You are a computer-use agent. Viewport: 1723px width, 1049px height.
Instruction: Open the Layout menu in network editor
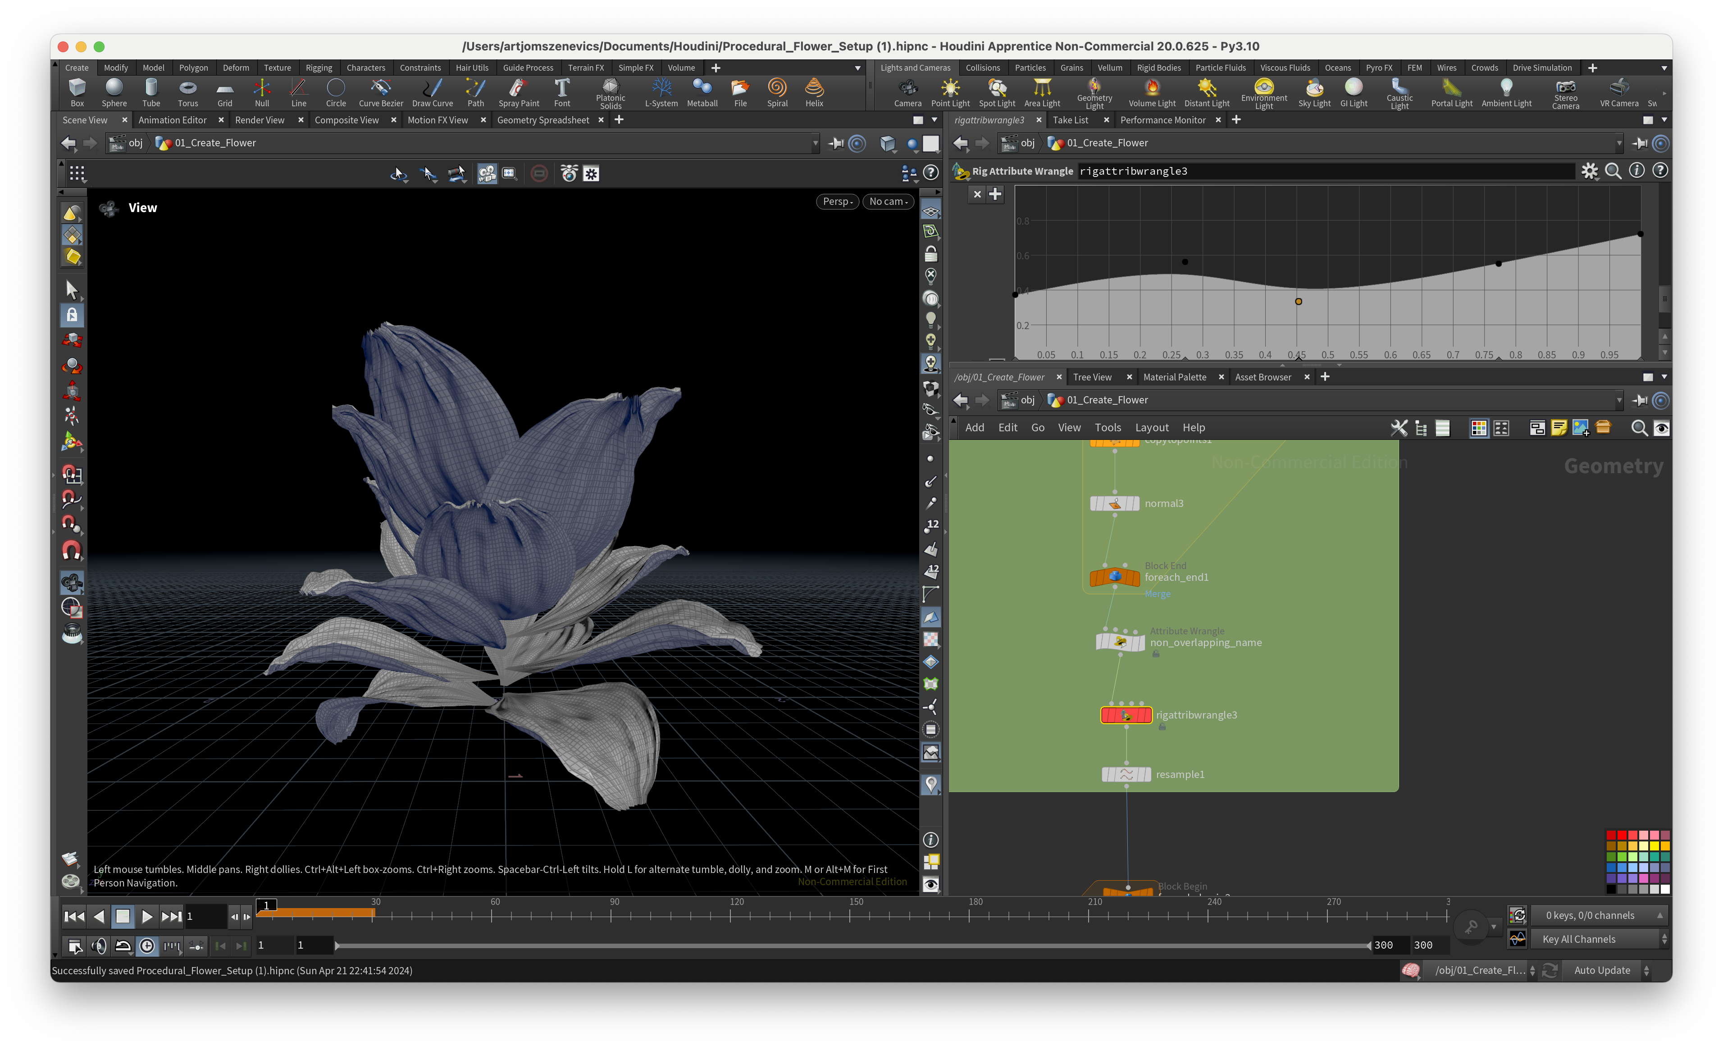1151,428
